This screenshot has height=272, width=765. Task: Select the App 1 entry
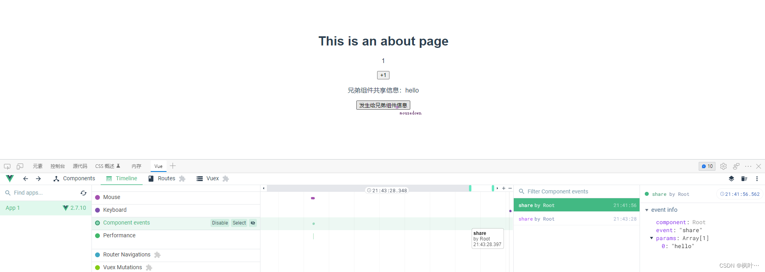[46, 208]
